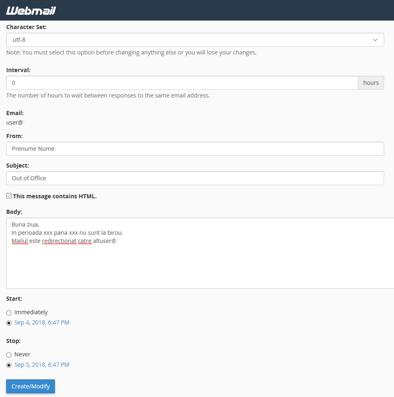Click the underlined word Mailul in Body
Viewport: 394px width, 397px height.
tap(20, 241)
